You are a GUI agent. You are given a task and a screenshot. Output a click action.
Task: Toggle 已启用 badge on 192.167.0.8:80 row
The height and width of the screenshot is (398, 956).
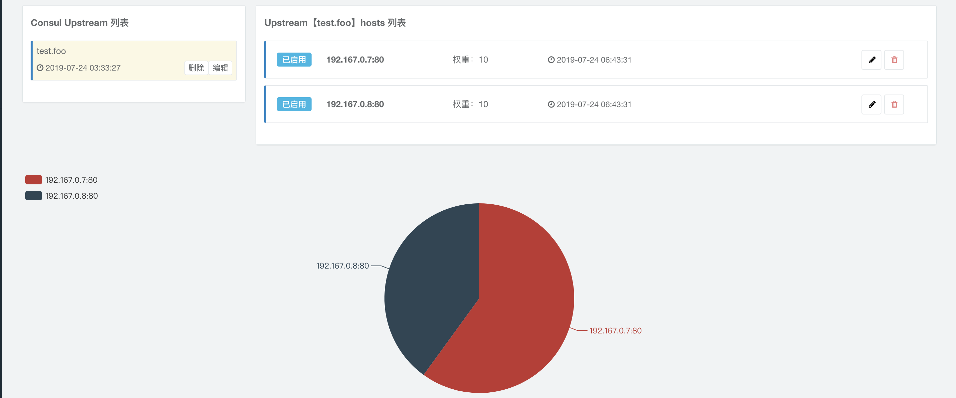tap(294, 104)
